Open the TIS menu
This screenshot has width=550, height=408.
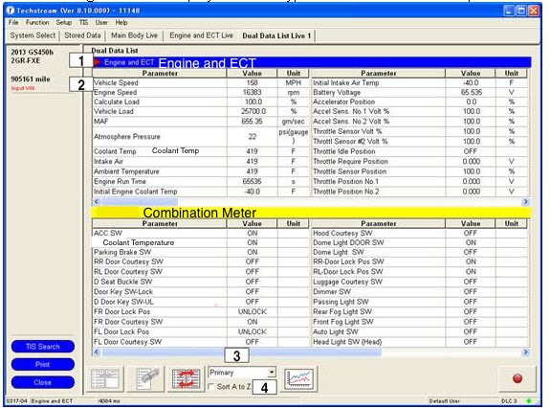point(83,22)
